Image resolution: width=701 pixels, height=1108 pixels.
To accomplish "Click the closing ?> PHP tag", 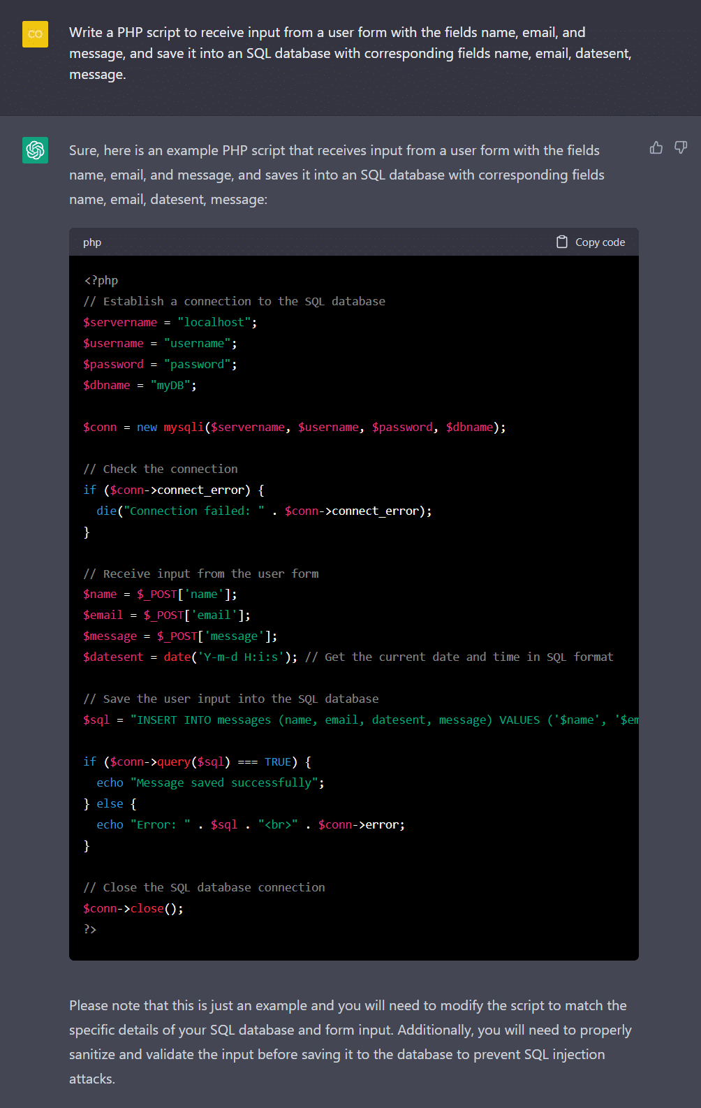I will click(x=90, y=929).
